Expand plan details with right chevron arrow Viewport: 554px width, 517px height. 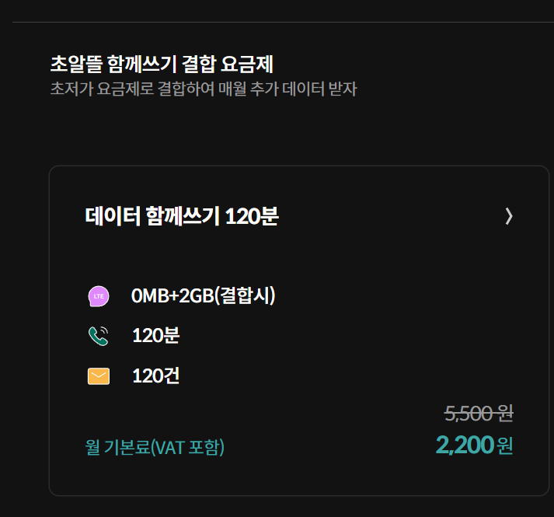[508, 216]
